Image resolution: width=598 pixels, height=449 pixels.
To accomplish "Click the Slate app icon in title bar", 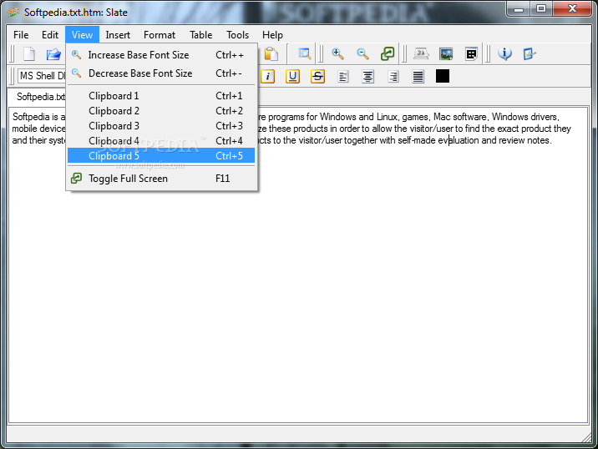I will coord(13,13).
